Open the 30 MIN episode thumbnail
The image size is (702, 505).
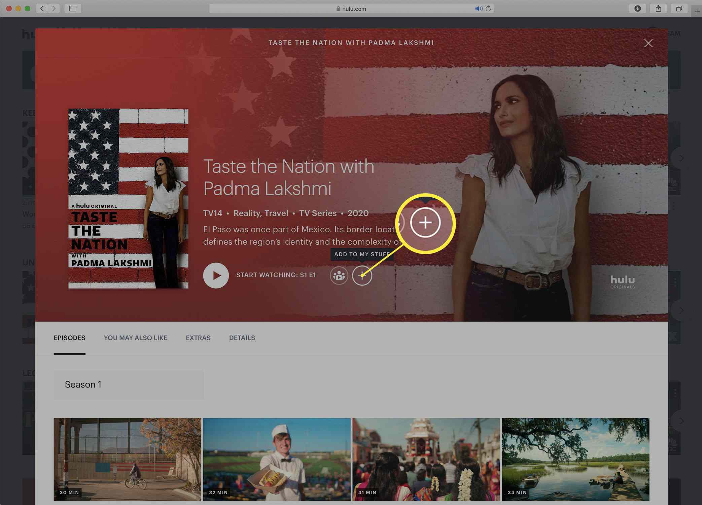click(x=127, y=459)
